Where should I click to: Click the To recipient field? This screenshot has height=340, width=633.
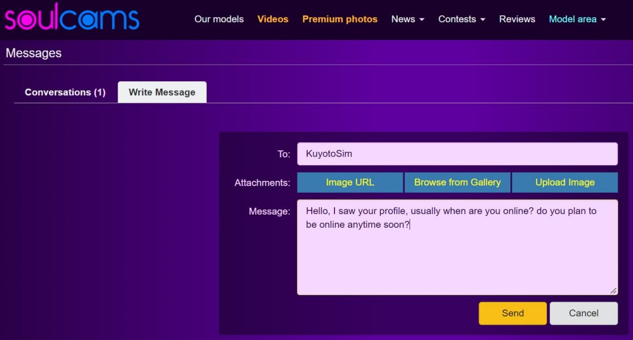457,154
